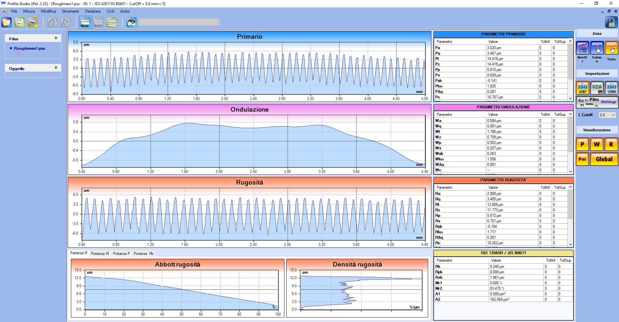
Task: Save using the floppy disk icon
Action: [x=20, y=22]
